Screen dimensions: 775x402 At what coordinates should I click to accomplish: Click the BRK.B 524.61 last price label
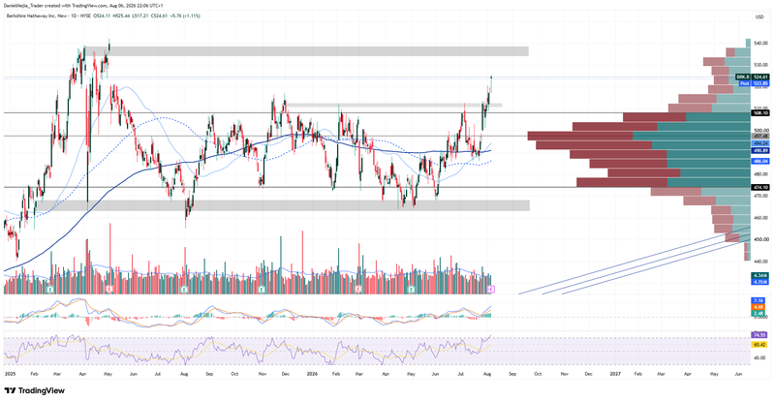pos(753,77)
